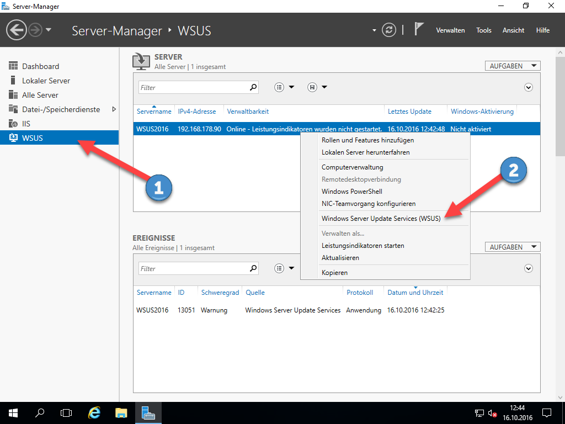Open the Verwalten menu
This screenshot has width=565, height=424.
pyautogui.click(x=450, y=30)
